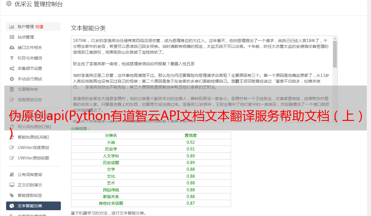Viewport: 371px width, 216px height.
Task: Select the 艺术 category cell
Action: [111, 183]
